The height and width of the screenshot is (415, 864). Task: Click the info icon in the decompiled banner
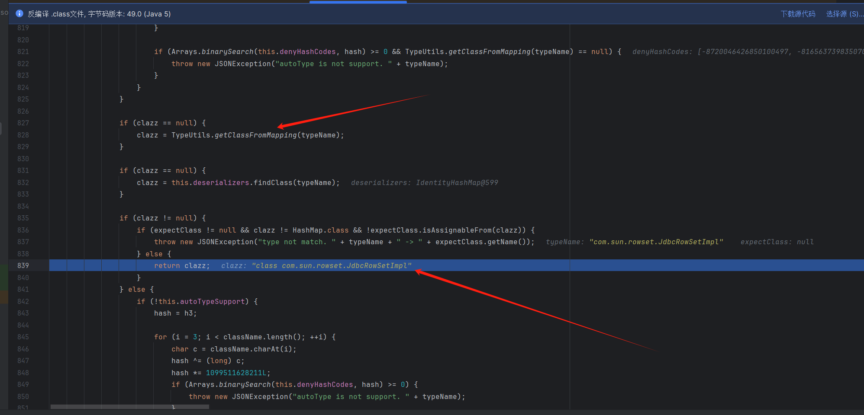(x=19, y=14)
